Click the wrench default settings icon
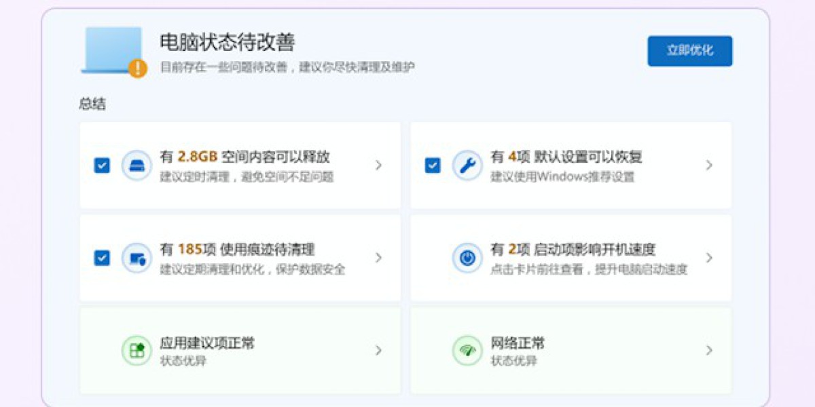815x407 pixels. pyautogui.click(x=467, y=166)
